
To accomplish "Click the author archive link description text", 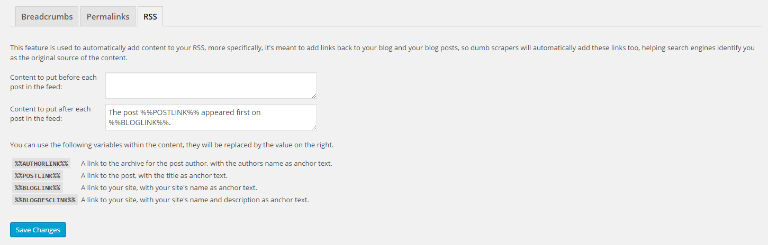I will click(206, 164).
